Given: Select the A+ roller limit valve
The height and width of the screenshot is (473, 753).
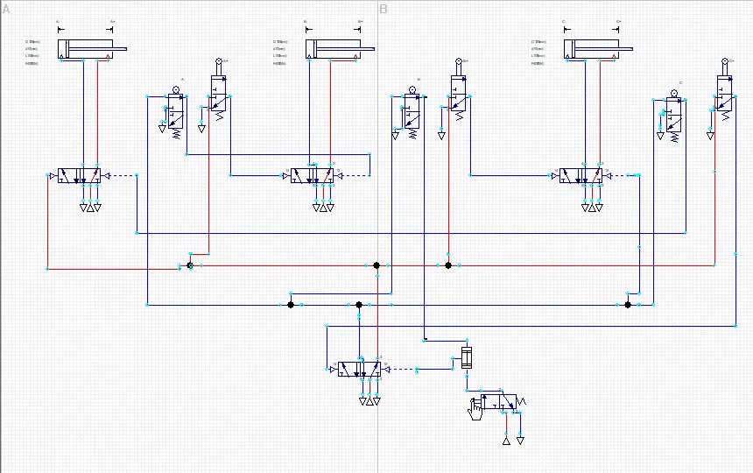Looking at the screenshot, I should tap(219, 90).
